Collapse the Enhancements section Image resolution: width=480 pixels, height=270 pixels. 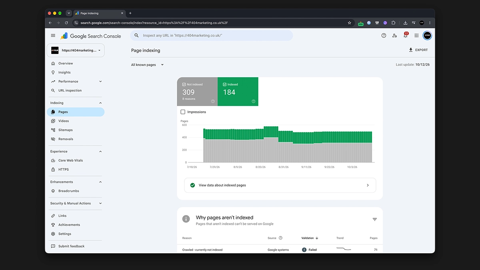(100, 182)
